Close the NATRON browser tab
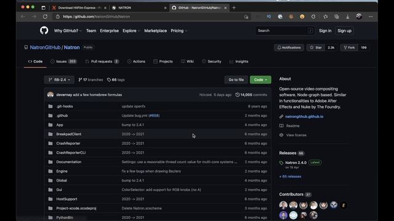Viewport: 394px width, 221px height. [165, 8]
